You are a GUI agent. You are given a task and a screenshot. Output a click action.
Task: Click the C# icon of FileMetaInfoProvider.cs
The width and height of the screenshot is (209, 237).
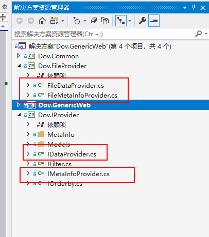coord(41,95)
